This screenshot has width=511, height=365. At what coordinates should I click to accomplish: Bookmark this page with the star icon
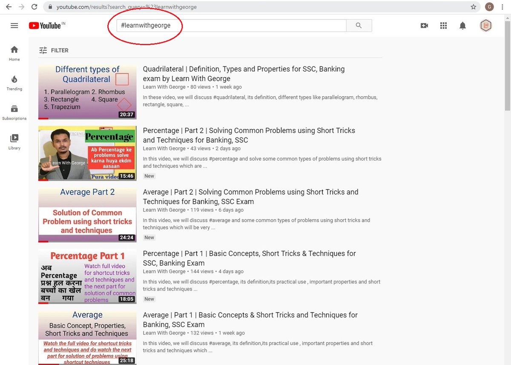(x=473, y=7)
